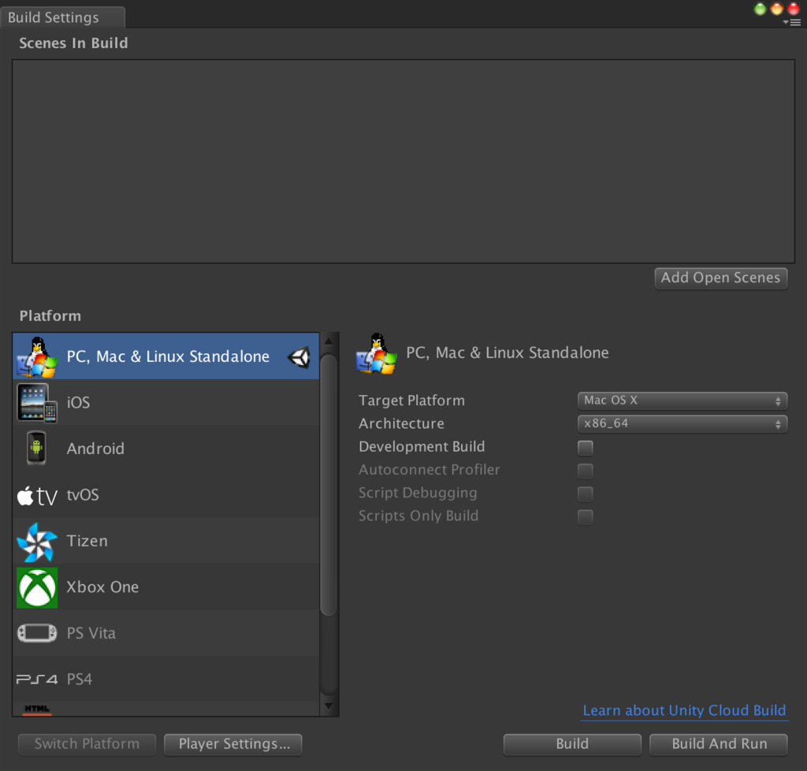Click the platform list scrollbar thumb
The width and height of the screenshot is (807, 771).
[x=329, y=485]
